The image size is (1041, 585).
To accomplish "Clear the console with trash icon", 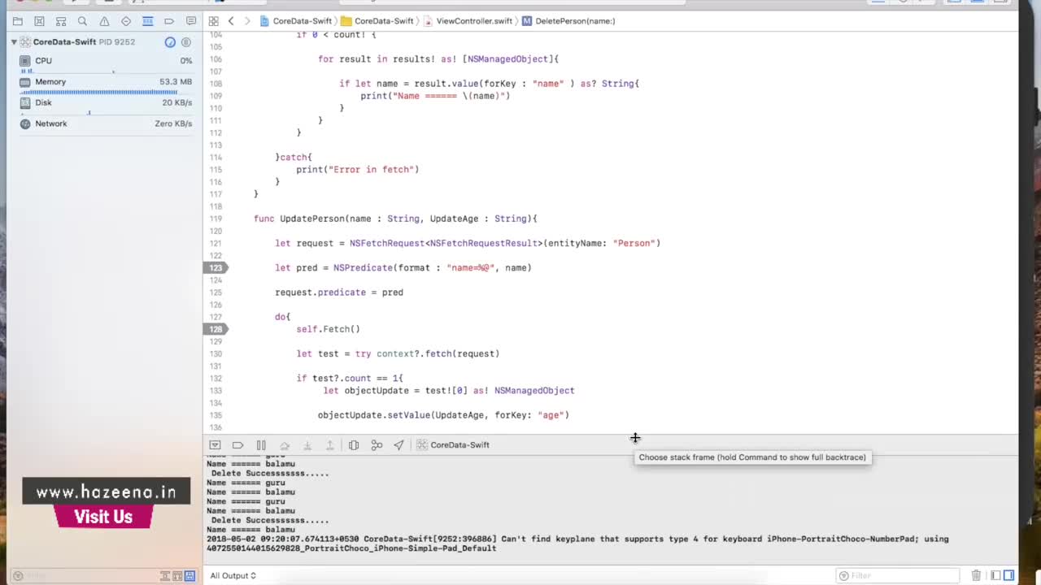I will [x=976, y=576].
